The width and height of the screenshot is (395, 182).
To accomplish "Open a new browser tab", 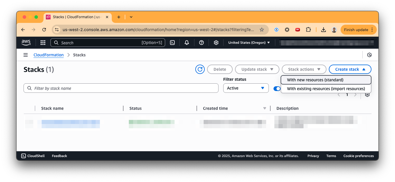I will click(119, 17).
